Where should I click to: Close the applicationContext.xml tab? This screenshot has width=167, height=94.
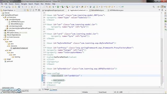pyautogui.click(x=87, y=10)
